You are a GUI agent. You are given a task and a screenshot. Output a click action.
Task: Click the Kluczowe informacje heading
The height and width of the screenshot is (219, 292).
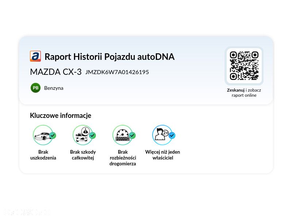point(61,115)
